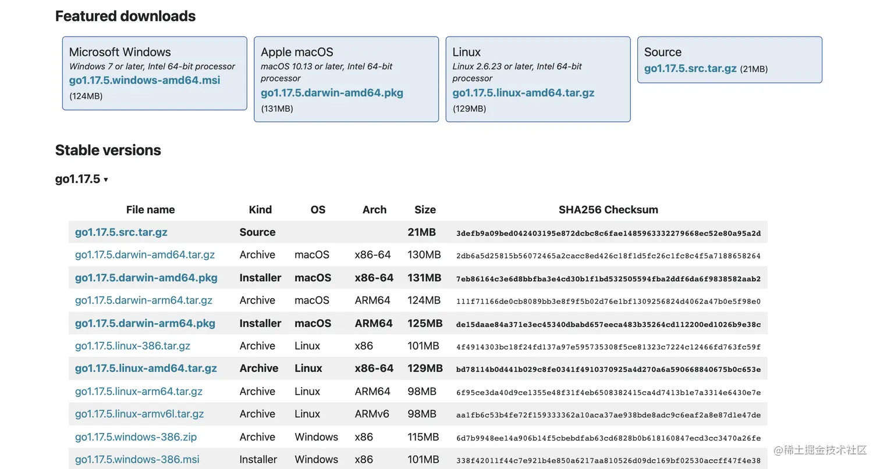Click the Apple macOS box title
Screen dimensions: 880x469
click(297, 52)
